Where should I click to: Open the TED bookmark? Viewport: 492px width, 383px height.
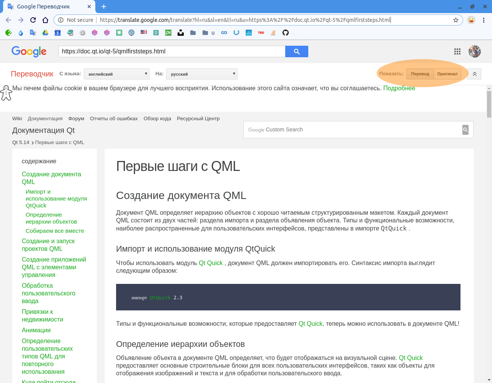pyautogui.click(x=261, y=33)
